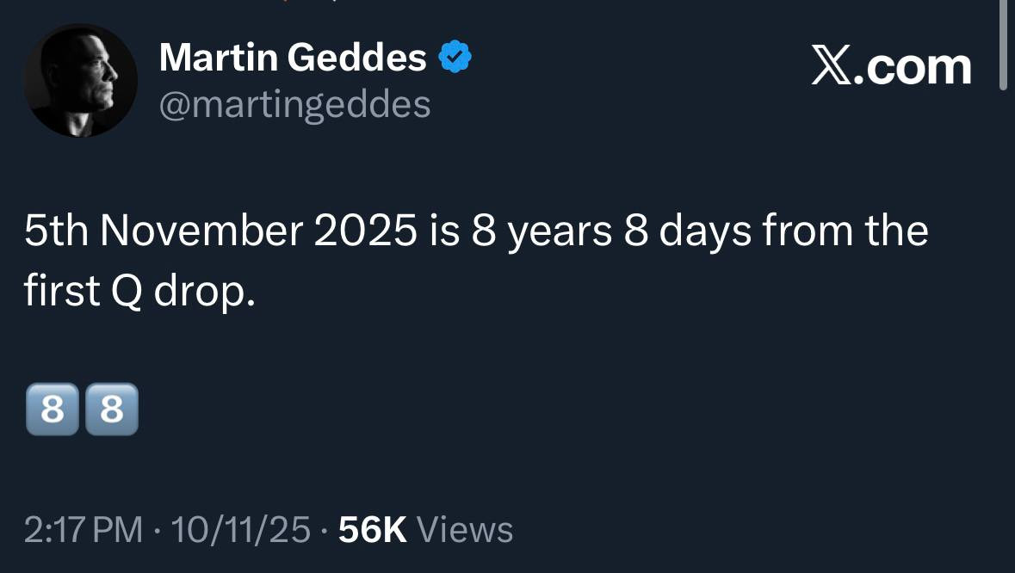Click the "Views" label
Viewport: 1015px width, 573px height.
click(465, 530)
